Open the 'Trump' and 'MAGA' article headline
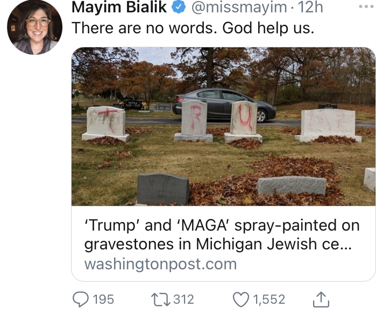 click(222, 234)
